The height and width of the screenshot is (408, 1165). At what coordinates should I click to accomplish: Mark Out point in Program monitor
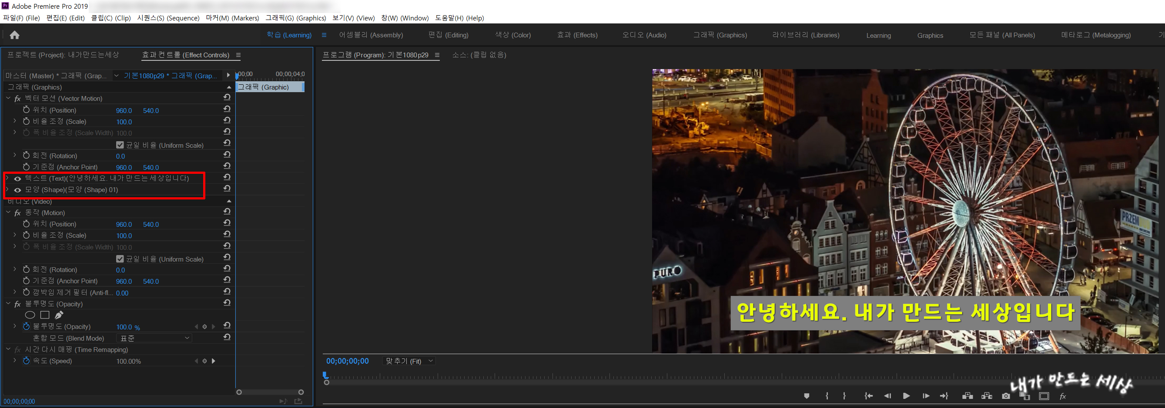[844, 396]
